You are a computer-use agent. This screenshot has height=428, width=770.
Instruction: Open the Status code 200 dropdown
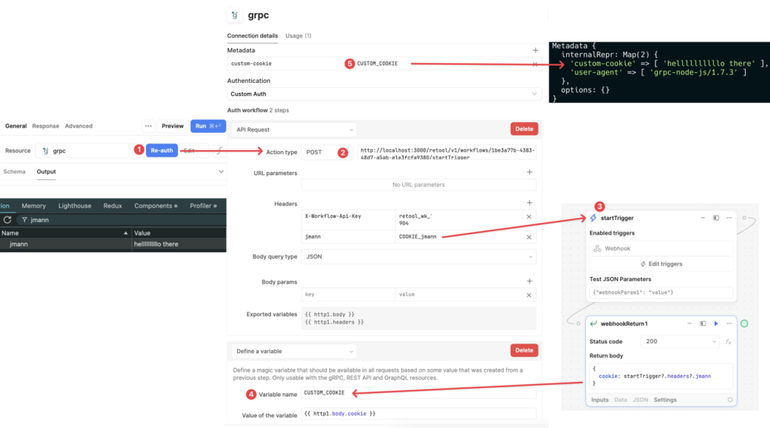pos(679,342)
